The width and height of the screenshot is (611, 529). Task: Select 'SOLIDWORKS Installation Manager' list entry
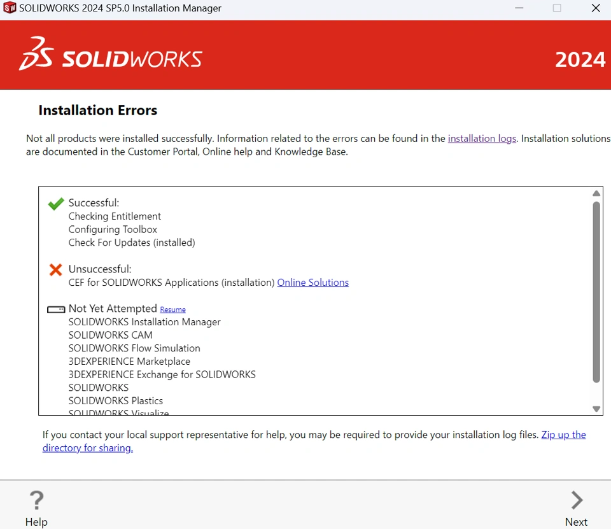pos(144,322)
